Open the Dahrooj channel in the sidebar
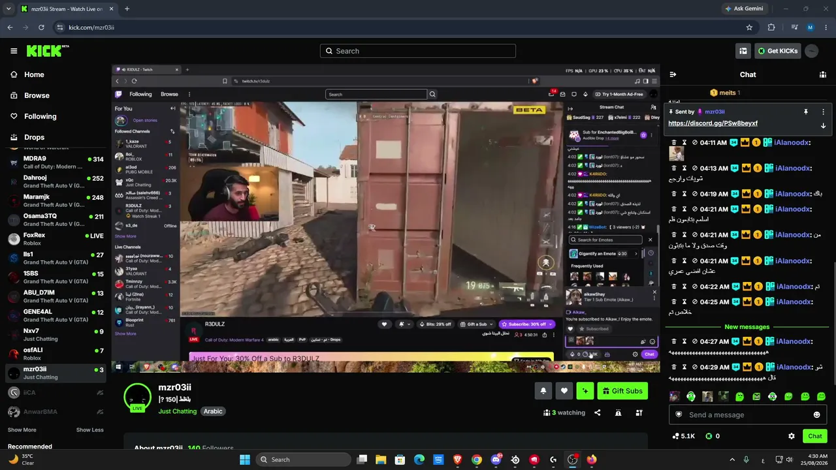This screenshot has height=470, width=836. pos(56,181)
